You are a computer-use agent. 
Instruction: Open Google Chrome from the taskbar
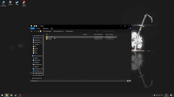11,95
